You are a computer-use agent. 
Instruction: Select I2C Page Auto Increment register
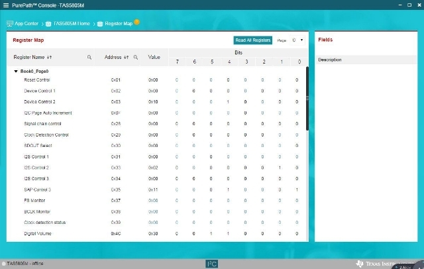48,113
